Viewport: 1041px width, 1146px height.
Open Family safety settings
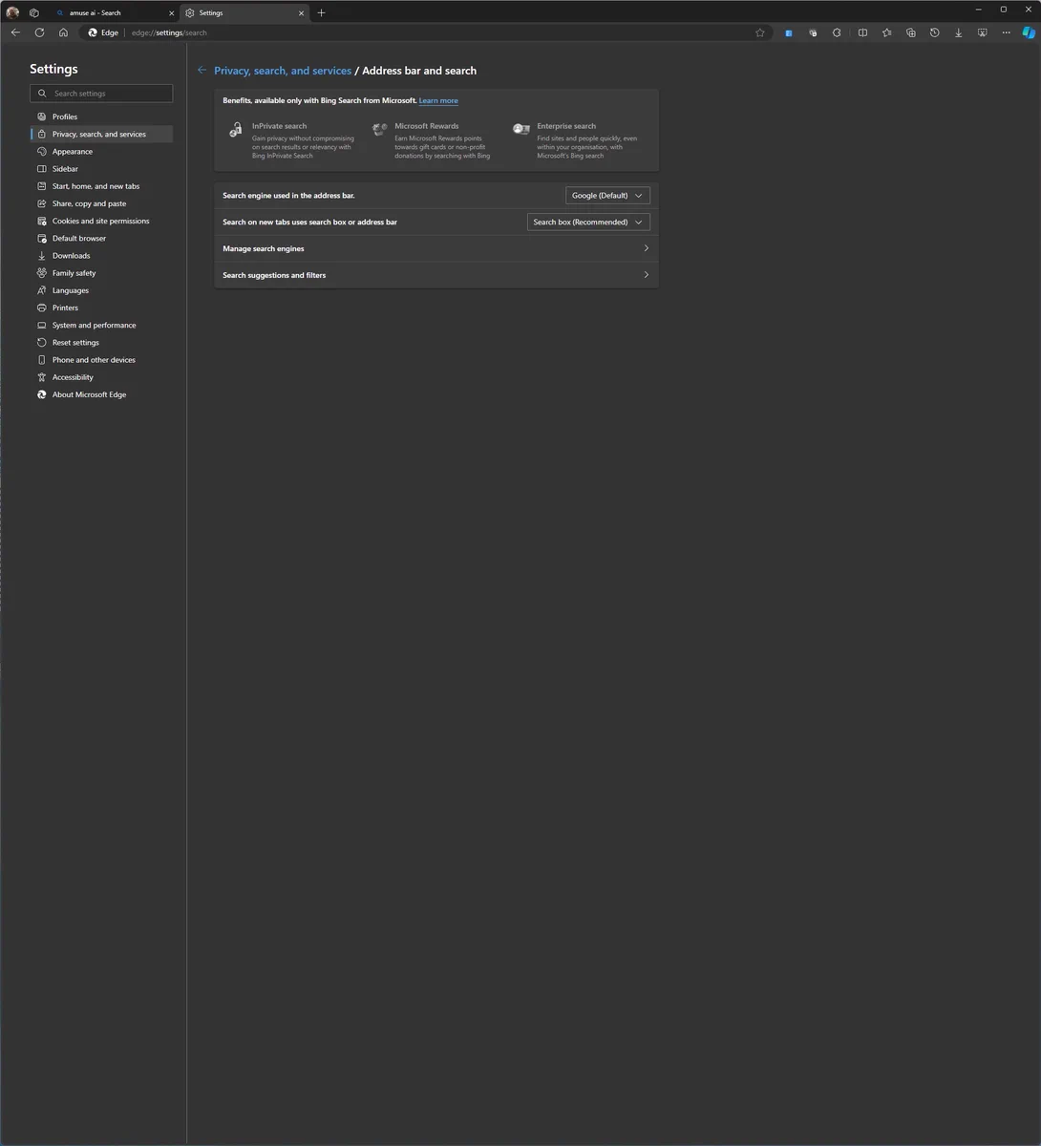pyautogui.click(x=101, y=273)
